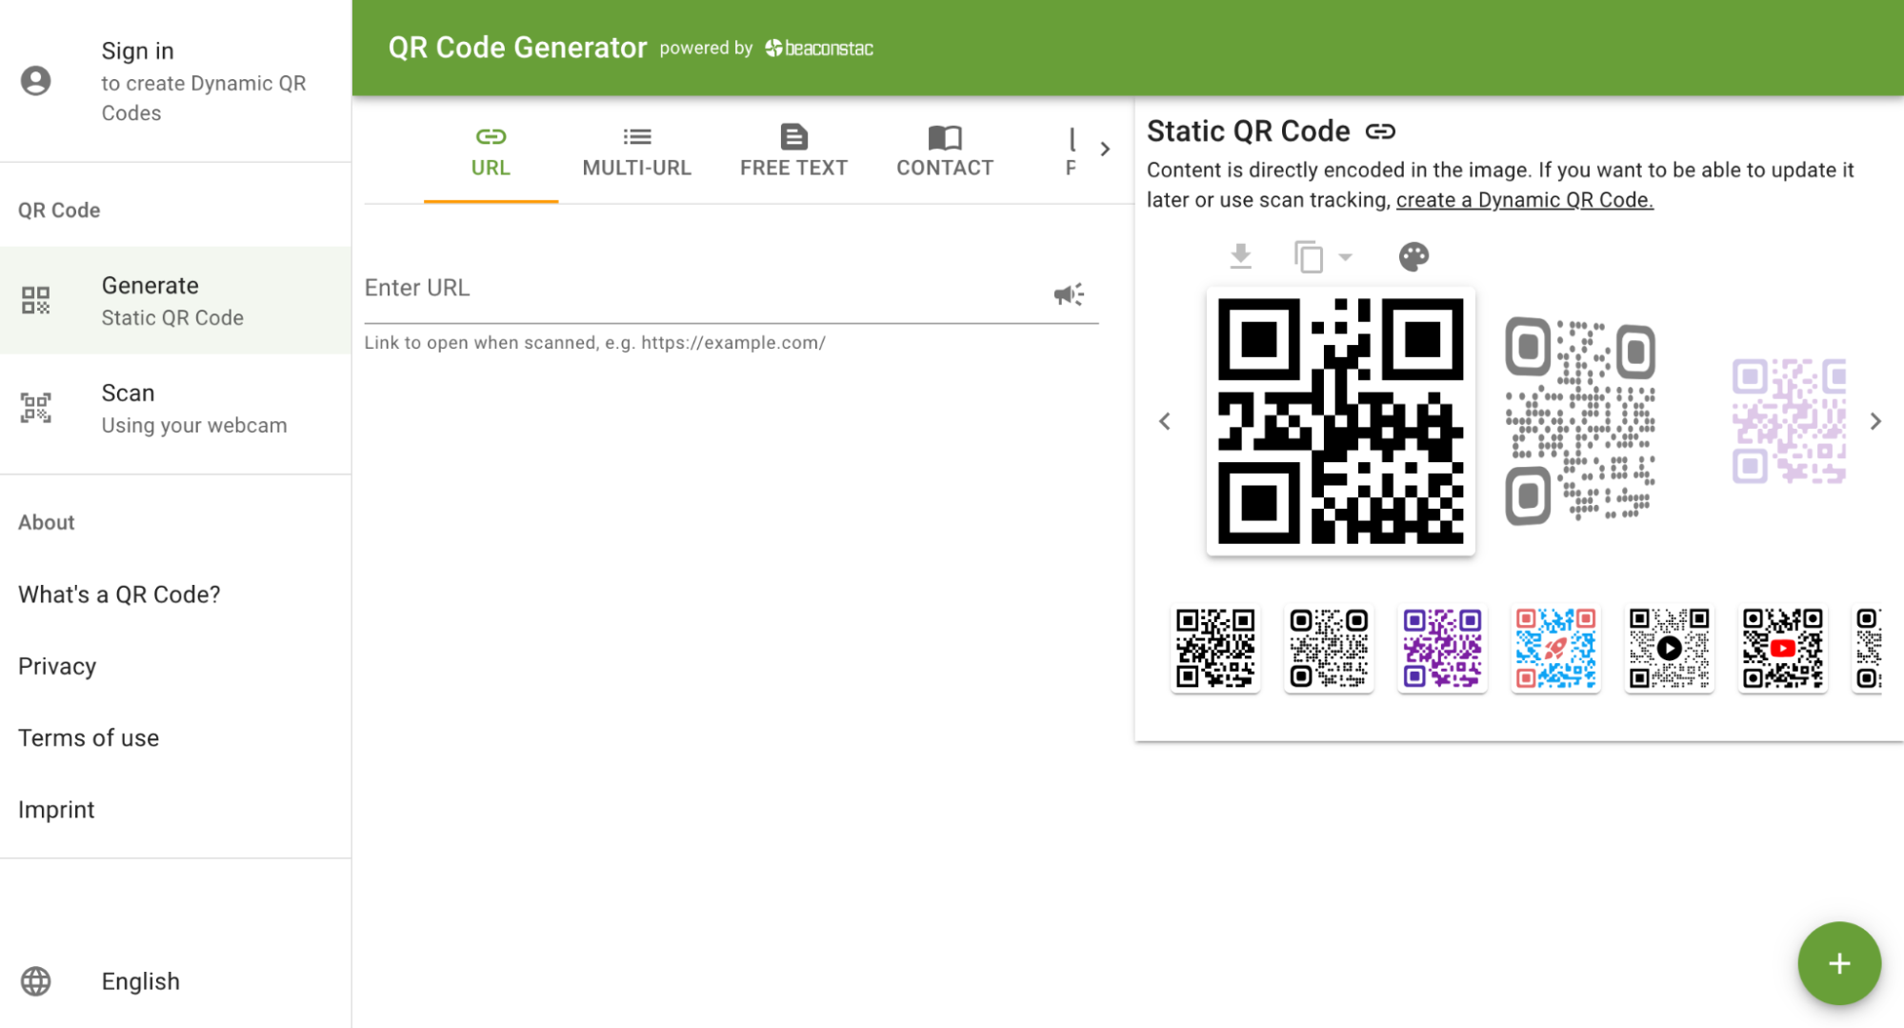Image resolution: width=1904 pixels, height=1028 pixels.
Task: Click the download QR code icon
Action: [1240, 255]
